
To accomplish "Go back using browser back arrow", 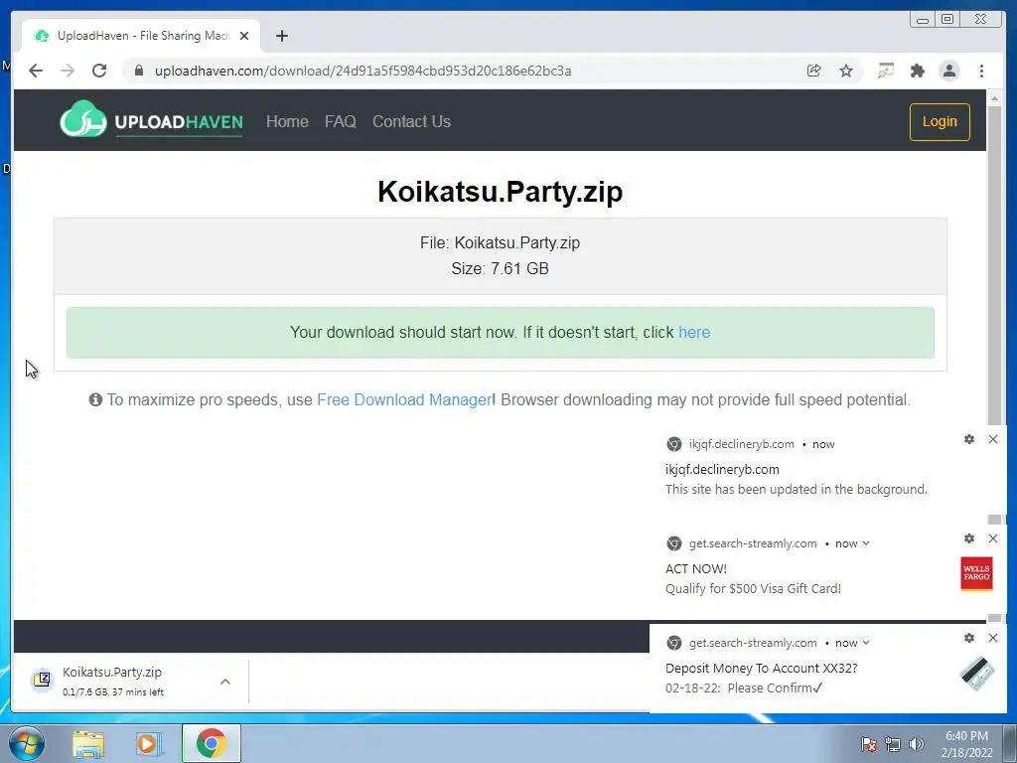I will point(36,71).
